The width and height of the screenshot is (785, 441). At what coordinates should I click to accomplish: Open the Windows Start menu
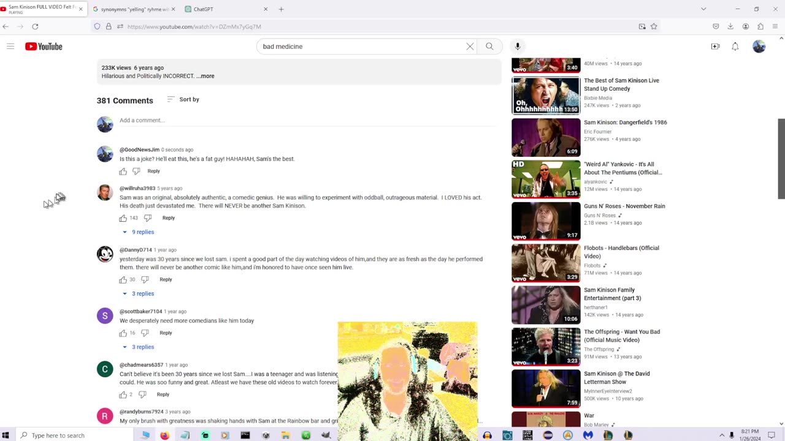click(6, 435)
